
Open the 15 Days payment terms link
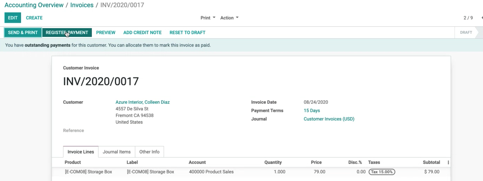coord(312,110)
